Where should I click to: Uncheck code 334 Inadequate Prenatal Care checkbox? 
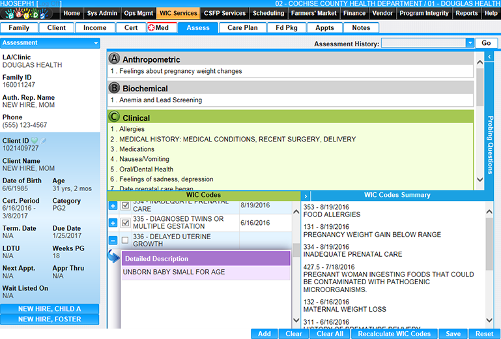126,205
